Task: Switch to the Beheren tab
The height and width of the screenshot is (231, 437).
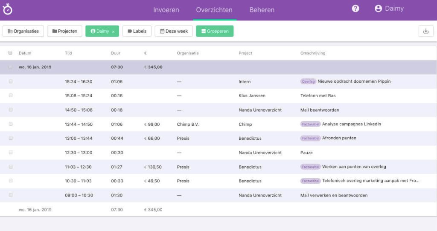Action: [262, 10]
